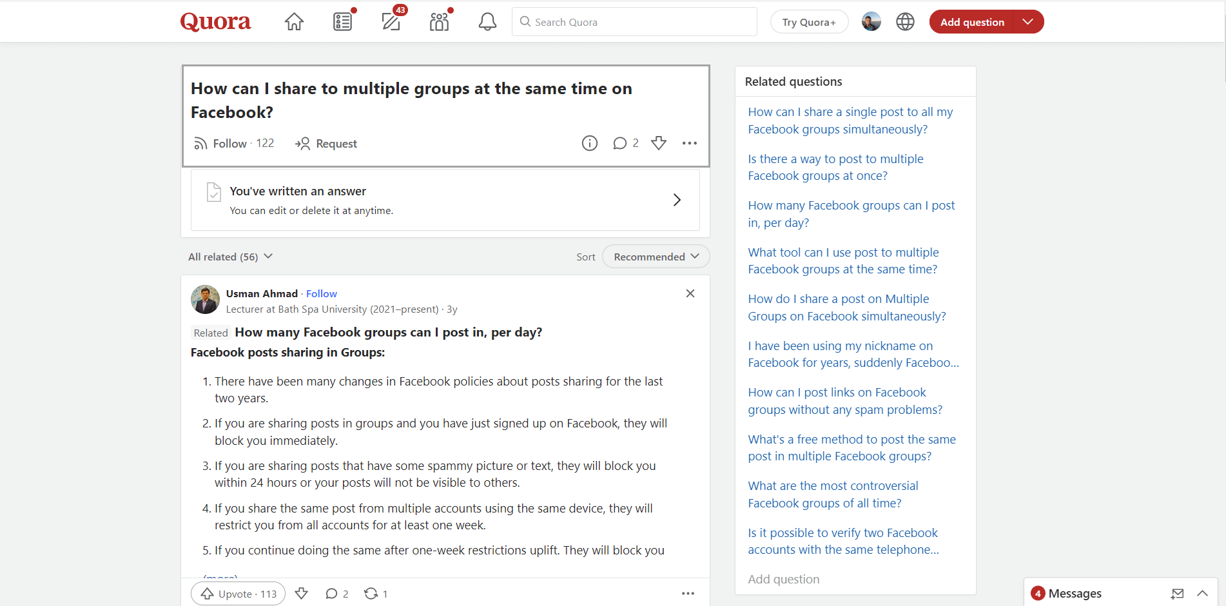The image size is (1226, 606).
Task: Open the Recommended sort dropdown
Action: coord(655,256)
